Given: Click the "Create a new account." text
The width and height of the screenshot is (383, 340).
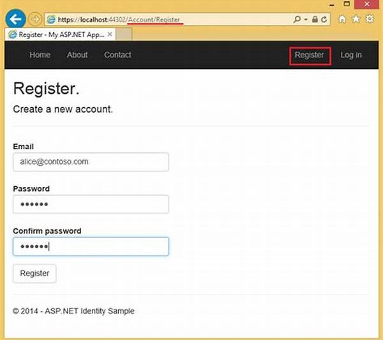Looking at the screenshot, I should point(63,109).
